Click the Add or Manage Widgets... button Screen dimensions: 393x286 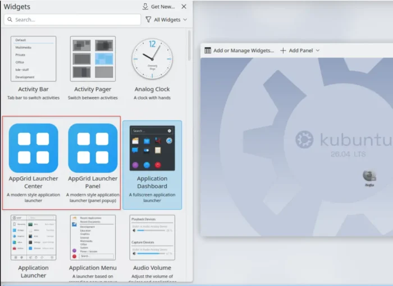239,50
